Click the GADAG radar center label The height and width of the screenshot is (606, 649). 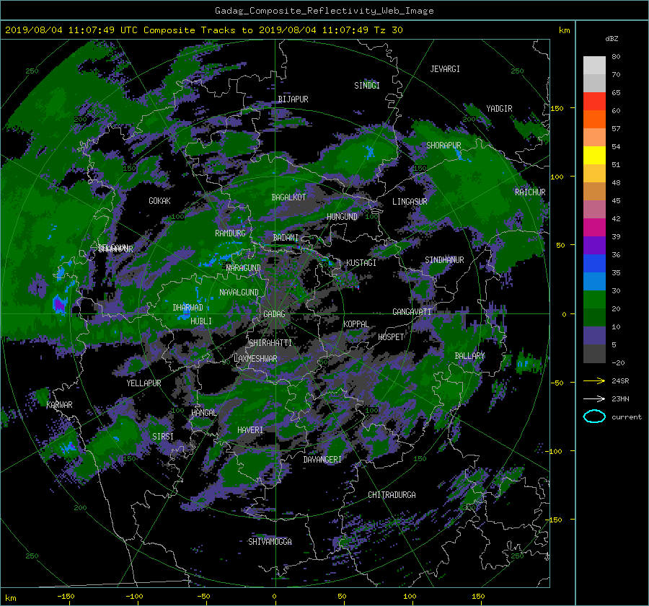[x=274, y=314]
